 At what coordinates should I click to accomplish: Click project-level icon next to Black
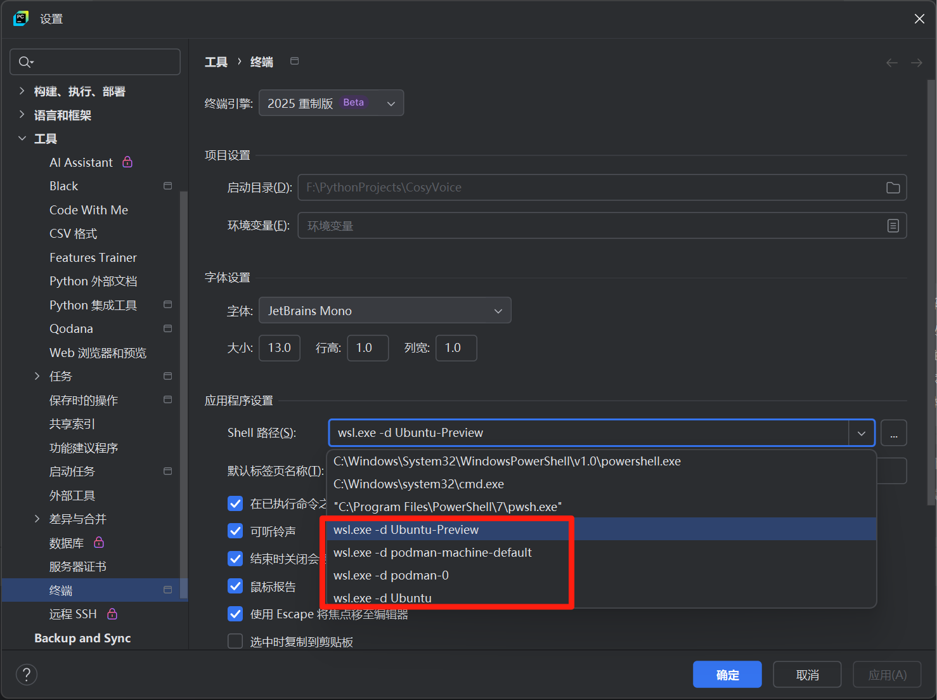(167, 186)
